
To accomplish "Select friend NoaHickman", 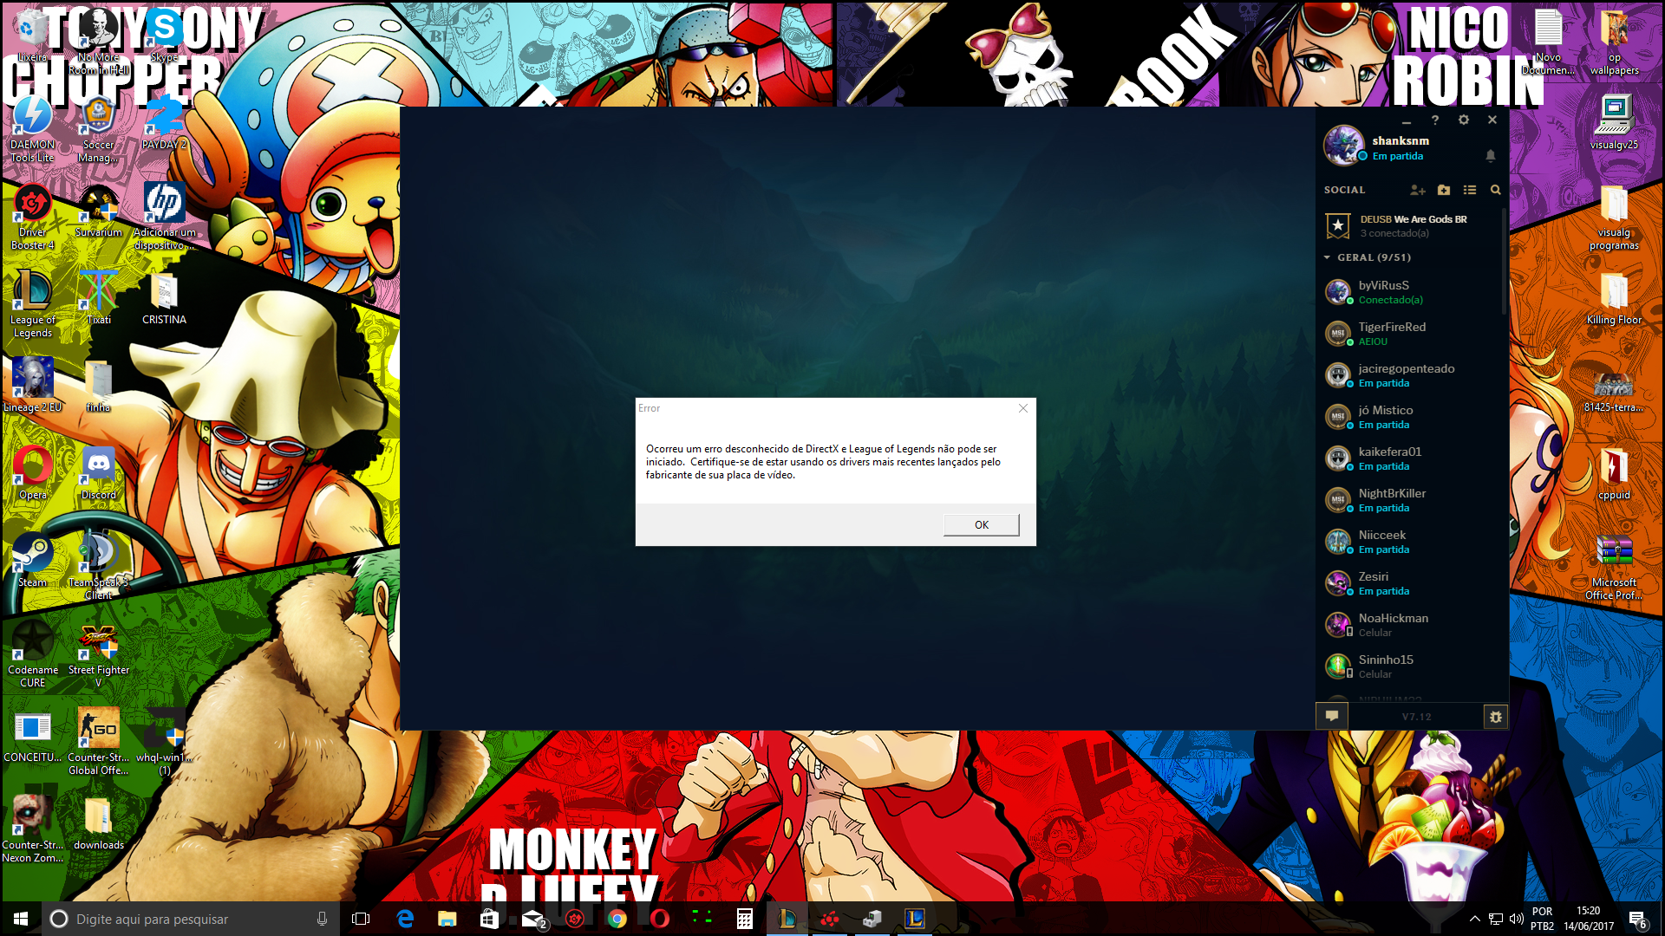I will pos(1409,625).
